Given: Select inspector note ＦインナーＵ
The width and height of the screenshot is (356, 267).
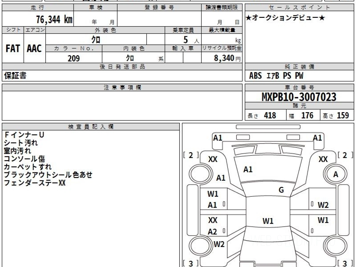Looking at the screenshot, I should pos(24,135).
